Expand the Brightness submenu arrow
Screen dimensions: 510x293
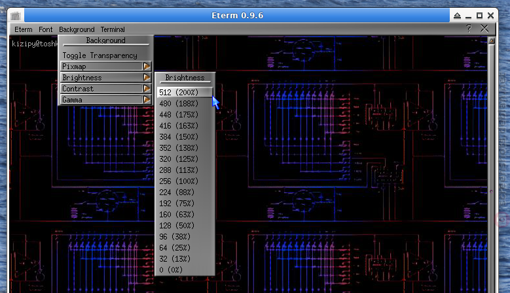tap(147, 78)
